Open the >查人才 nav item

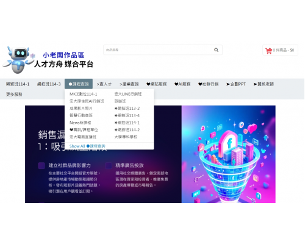coord(104,84)
